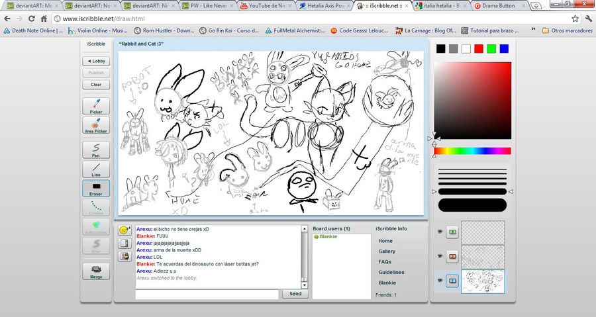596x317 pixels.
Task: Reload the iScribble page
Action: 32,19
